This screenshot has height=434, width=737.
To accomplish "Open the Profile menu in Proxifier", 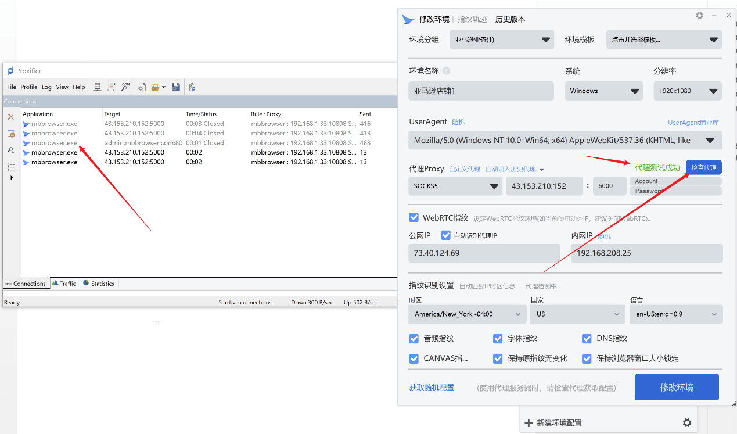I will click(29, 87).
